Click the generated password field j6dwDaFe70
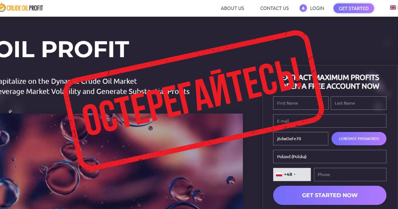 pyautogui.click(x=301, y=139)
